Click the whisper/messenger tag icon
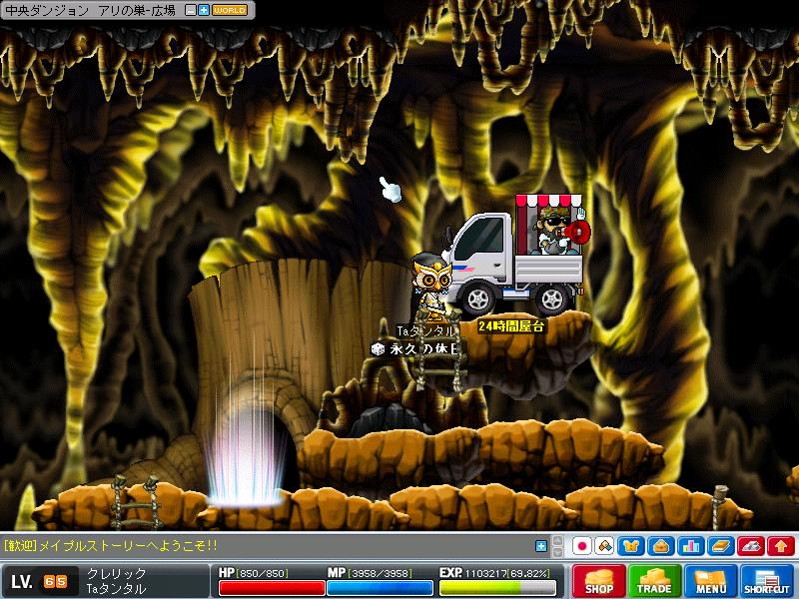 point(605,546)
